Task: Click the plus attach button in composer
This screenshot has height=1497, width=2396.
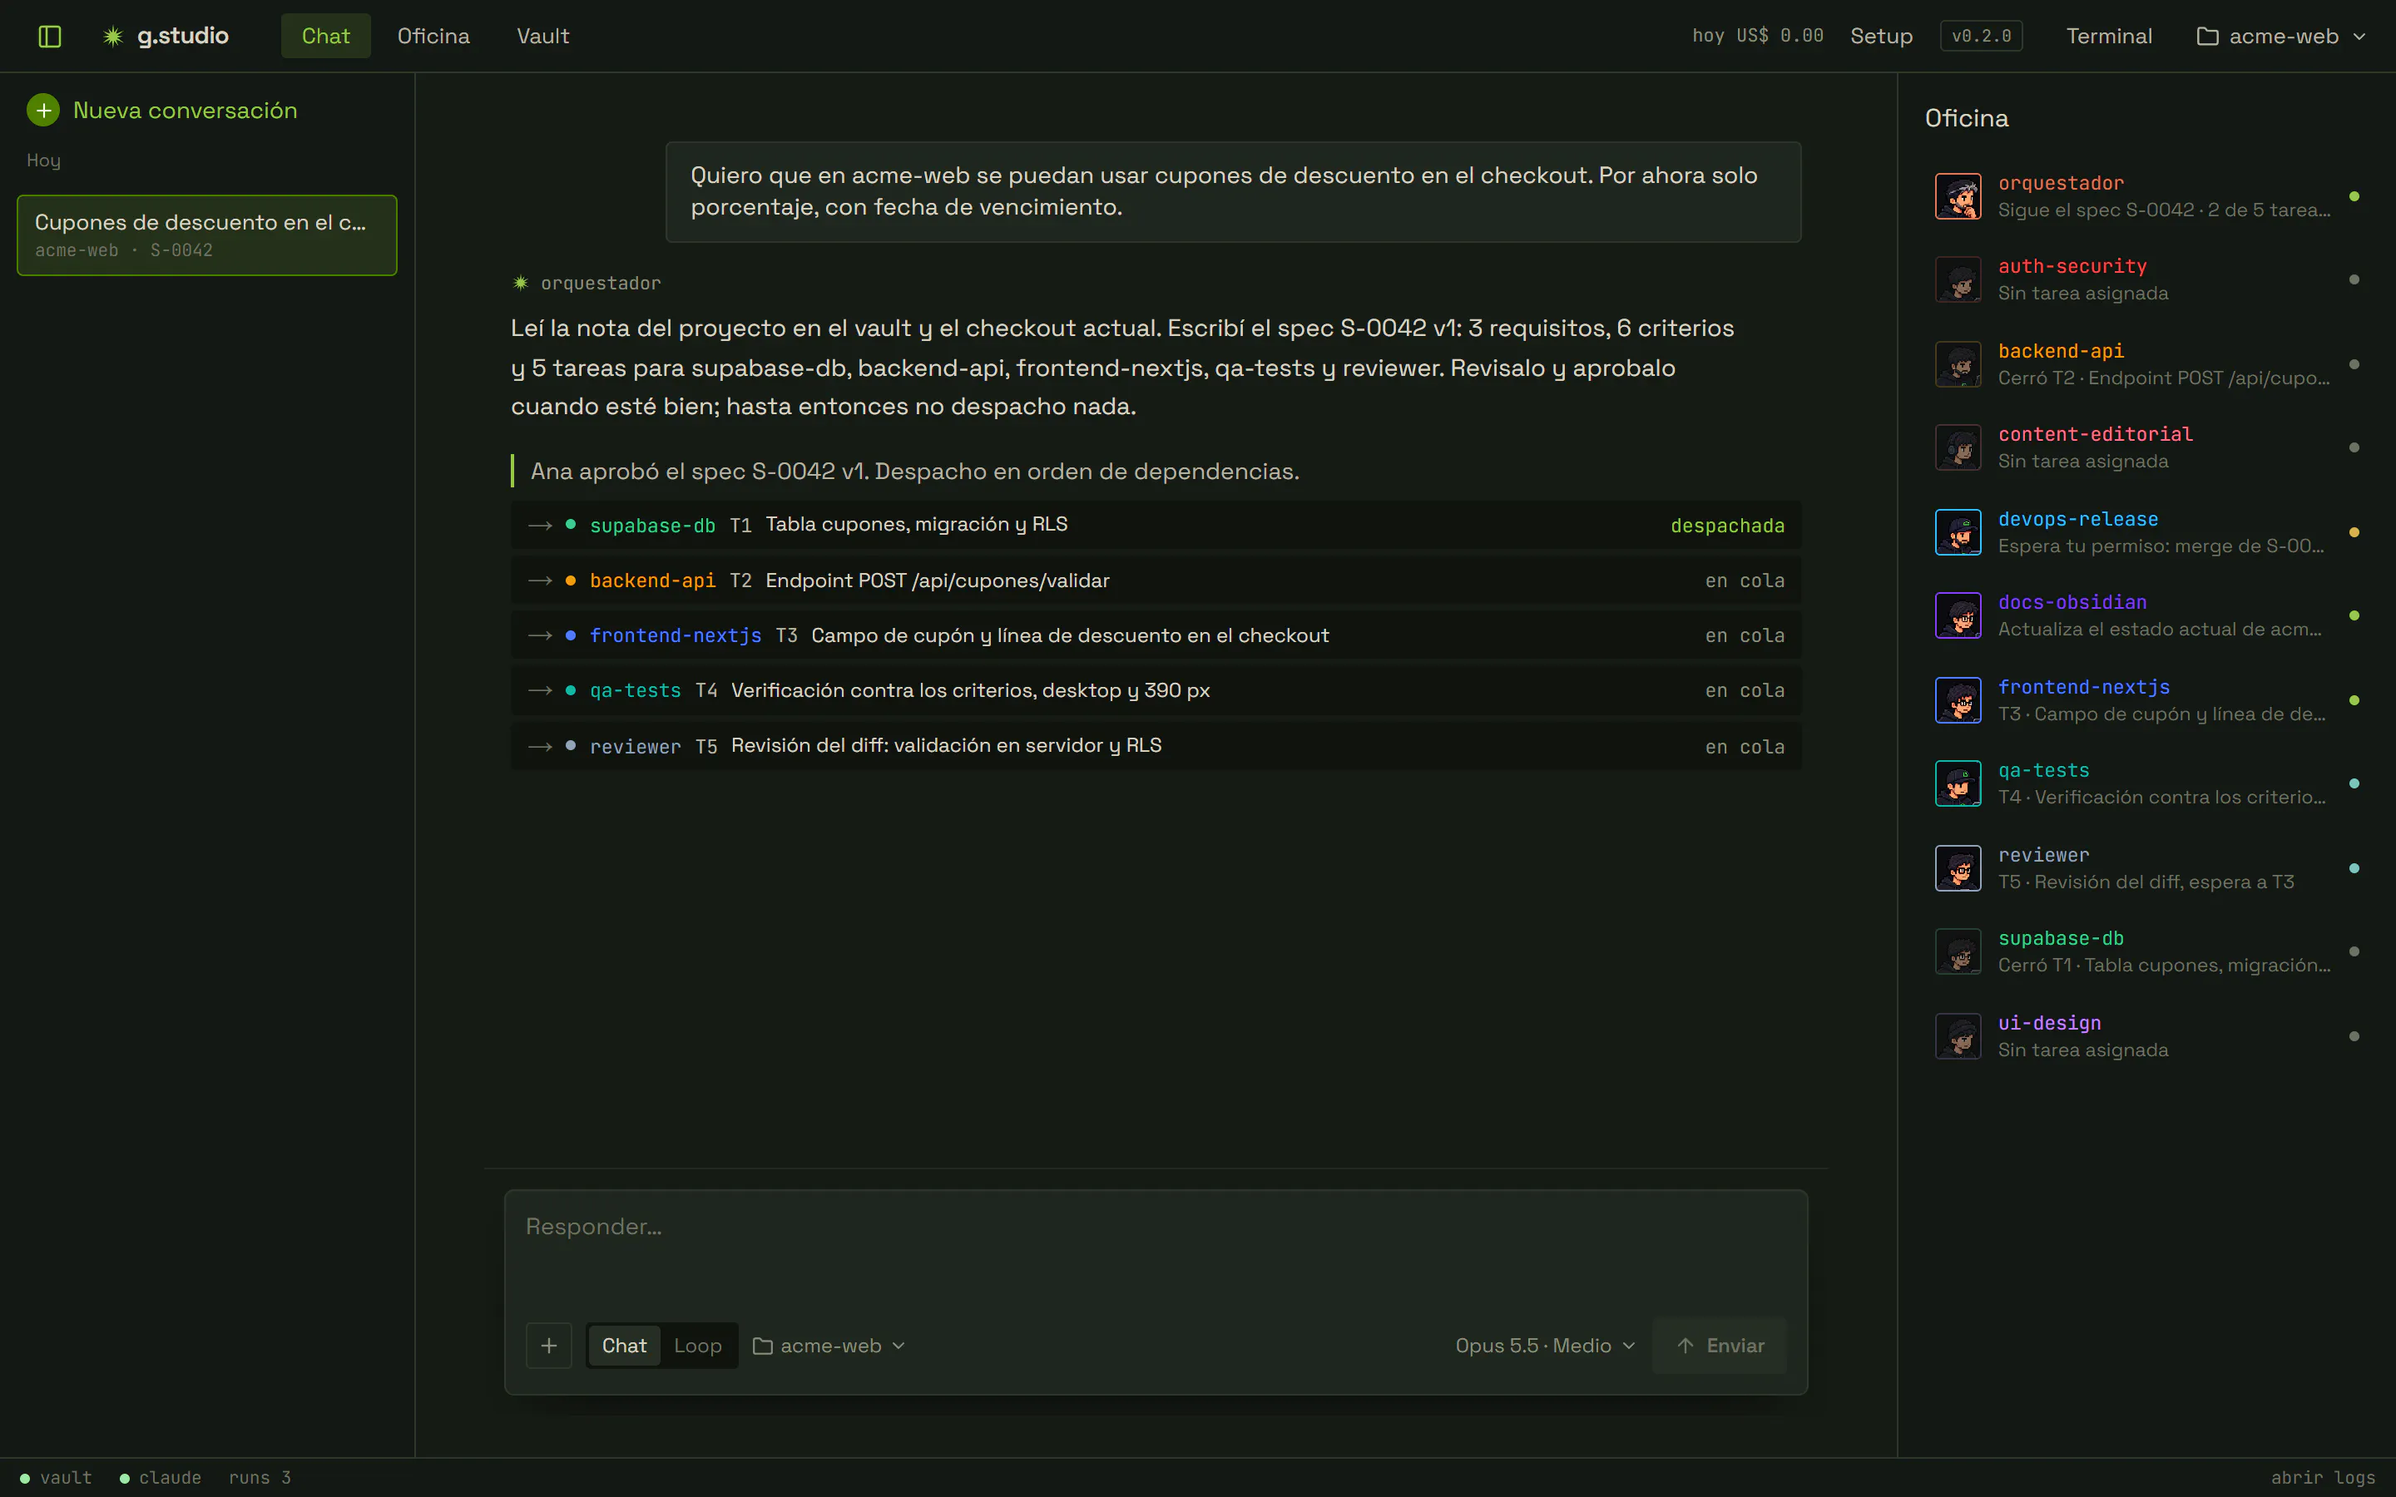Action: pyautogui.click(x=548, y=1346)
